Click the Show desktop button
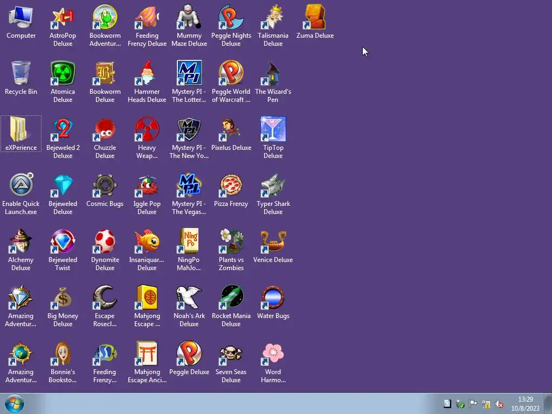552x414 pixels. tap(548, 404)
